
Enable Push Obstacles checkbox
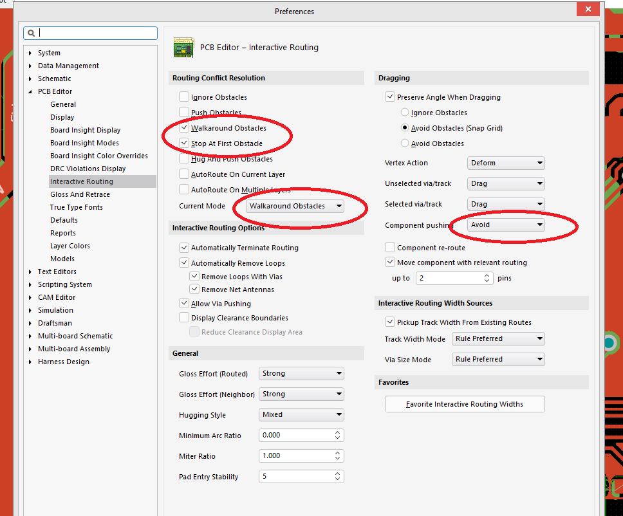tap(184, 112)
